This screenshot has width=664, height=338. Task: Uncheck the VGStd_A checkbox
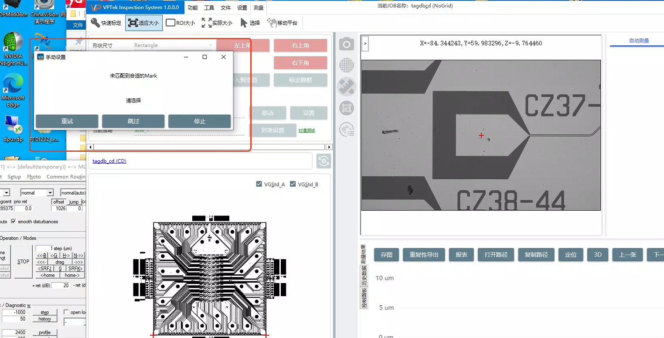[x=259, y=184]
